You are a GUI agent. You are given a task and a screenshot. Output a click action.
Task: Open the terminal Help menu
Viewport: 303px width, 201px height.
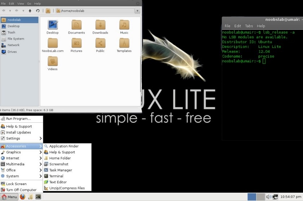[x=261, y=26]
